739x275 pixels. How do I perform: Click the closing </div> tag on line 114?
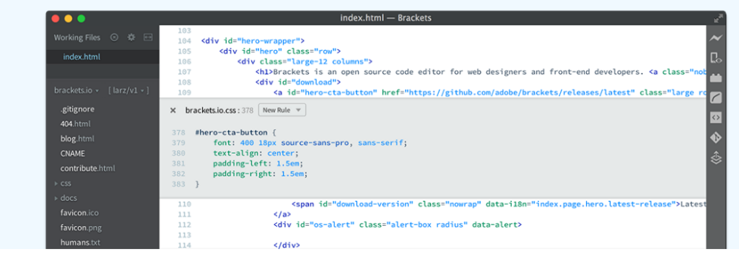(287, 245)
